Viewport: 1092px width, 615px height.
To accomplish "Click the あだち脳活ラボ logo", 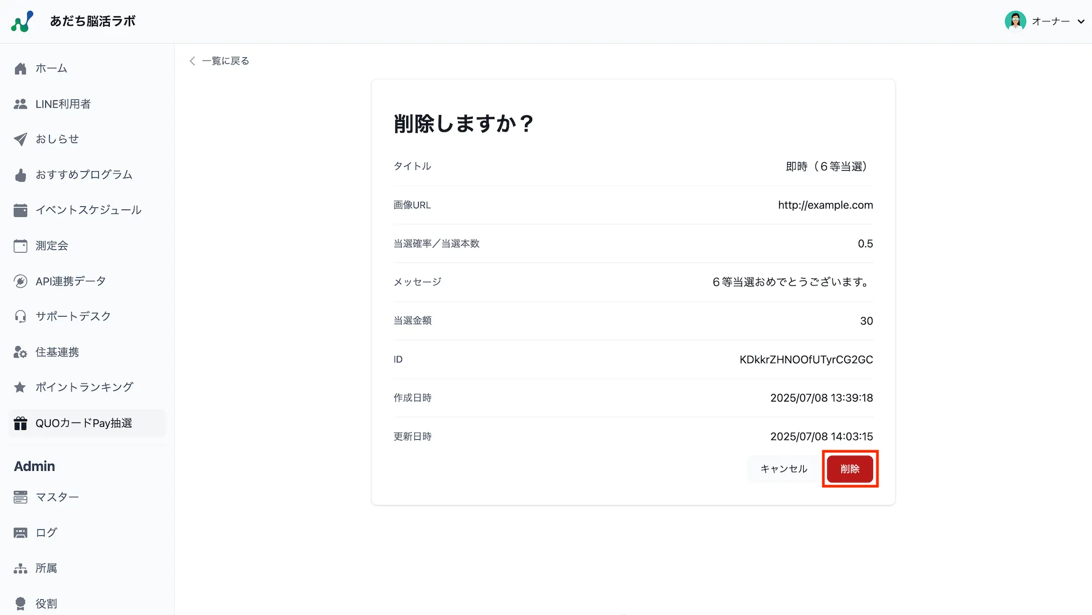I will click(x=22, y=22).
